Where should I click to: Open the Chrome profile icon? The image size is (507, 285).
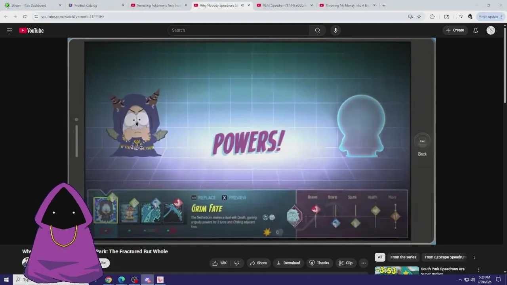click(x=470, y=17)
